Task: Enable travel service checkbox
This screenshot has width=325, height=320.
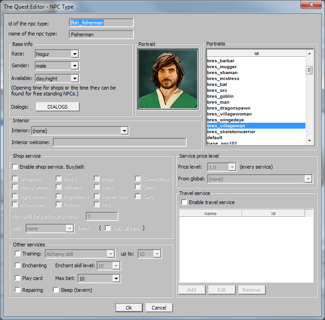Action: point(184,202)
